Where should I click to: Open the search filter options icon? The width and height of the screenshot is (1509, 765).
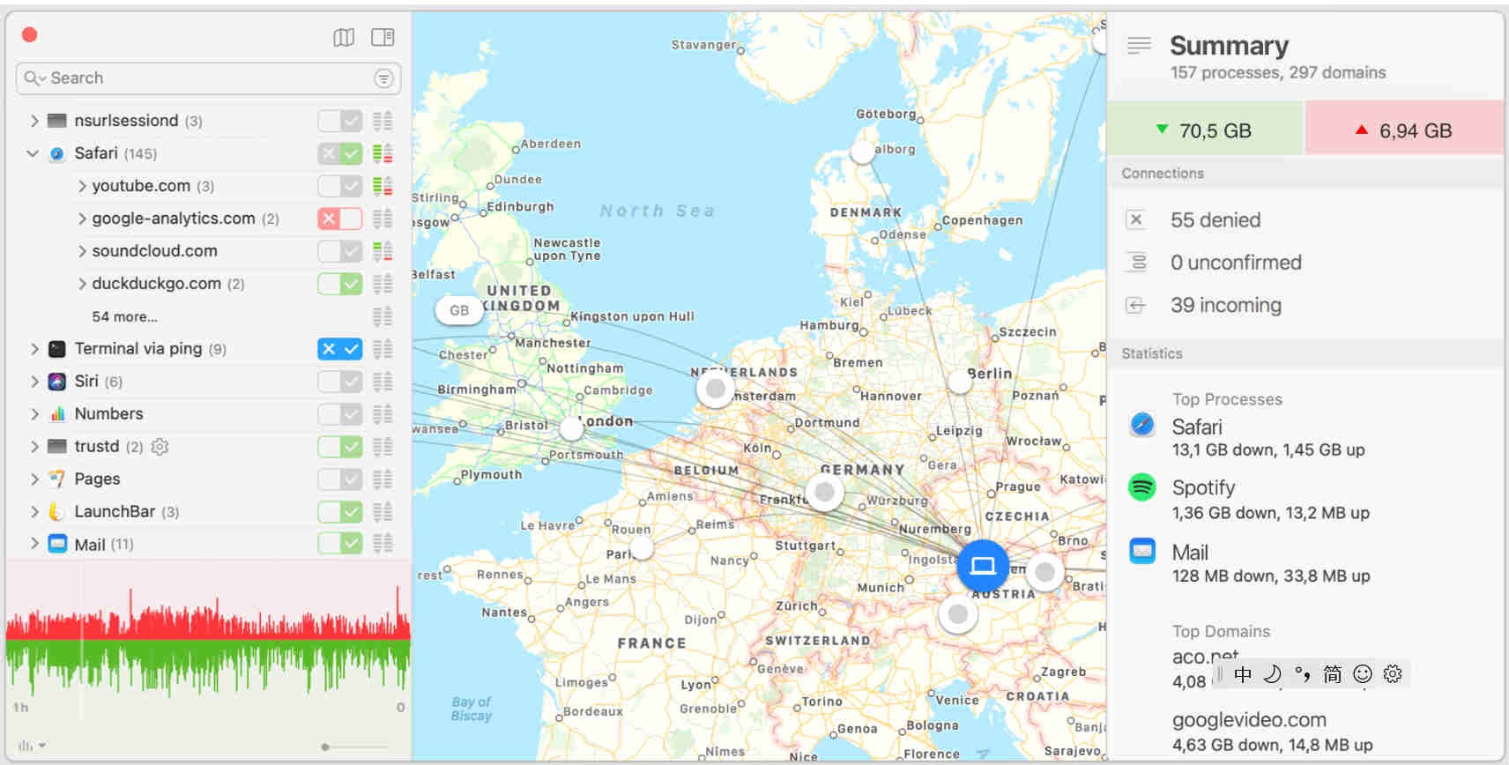tap(383, 78)
